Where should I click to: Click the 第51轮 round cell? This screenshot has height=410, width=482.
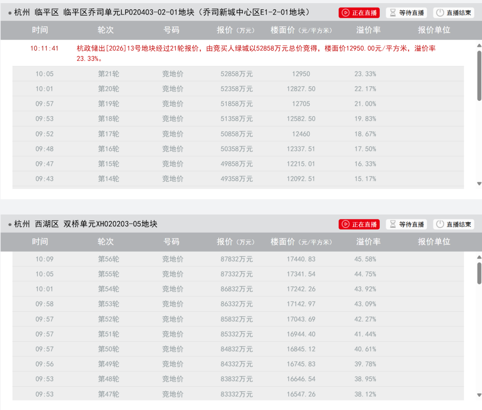click(108, 334)
